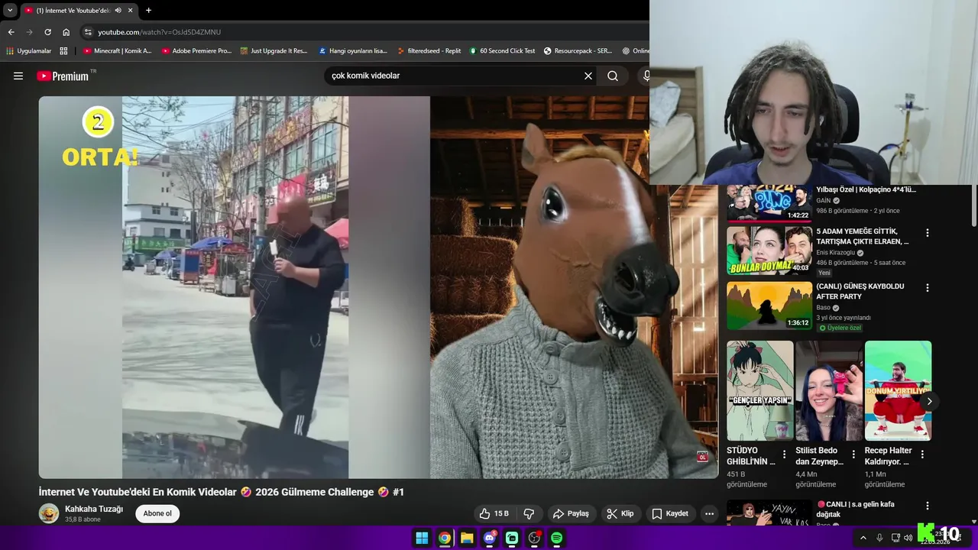
Task: Expand system tray hidden icons chevron
Action: 863,538
